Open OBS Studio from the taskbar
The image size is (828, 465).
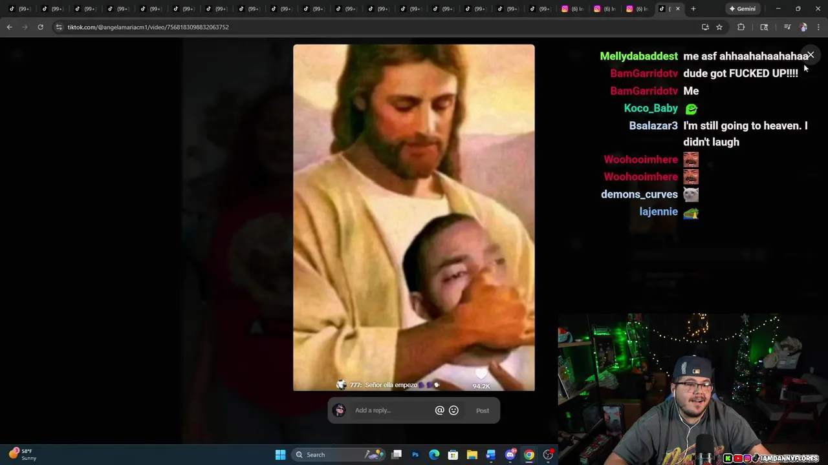[x=548, y=455]
